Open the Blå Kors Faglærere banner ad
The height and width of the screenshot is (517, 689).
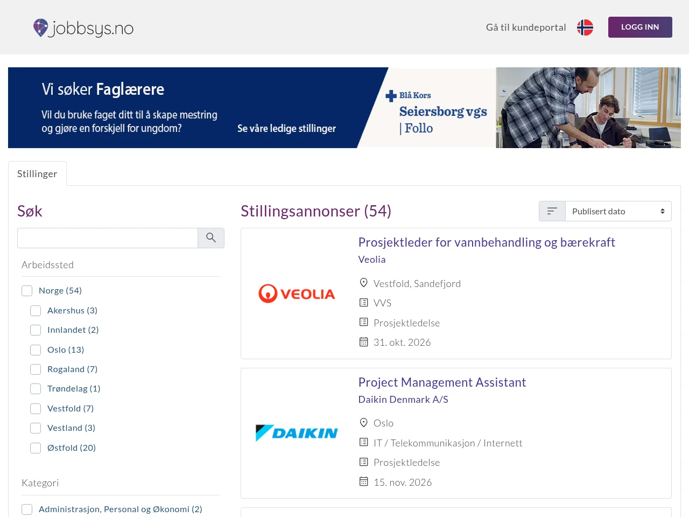pyautogui.click(x=344, y=108)
